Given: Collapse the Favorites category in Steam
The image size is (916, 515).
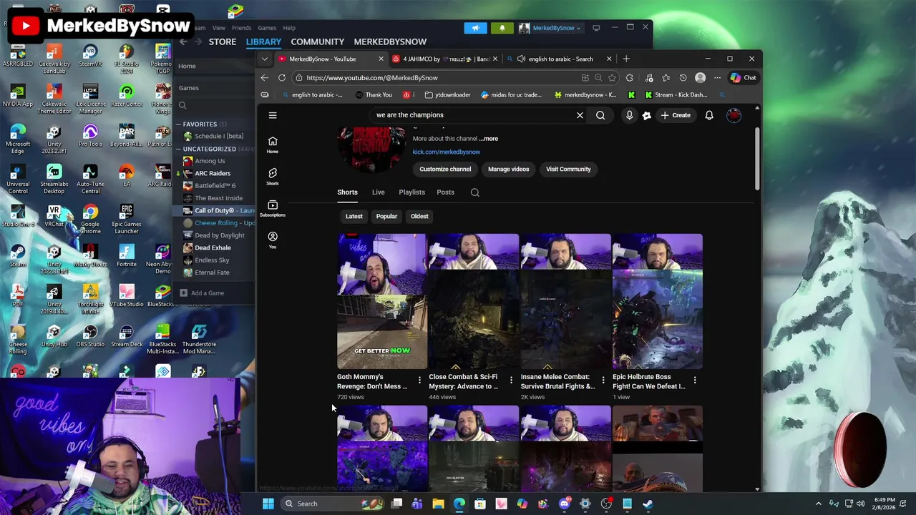Looking at the screenshot, I should pos(179,124).
